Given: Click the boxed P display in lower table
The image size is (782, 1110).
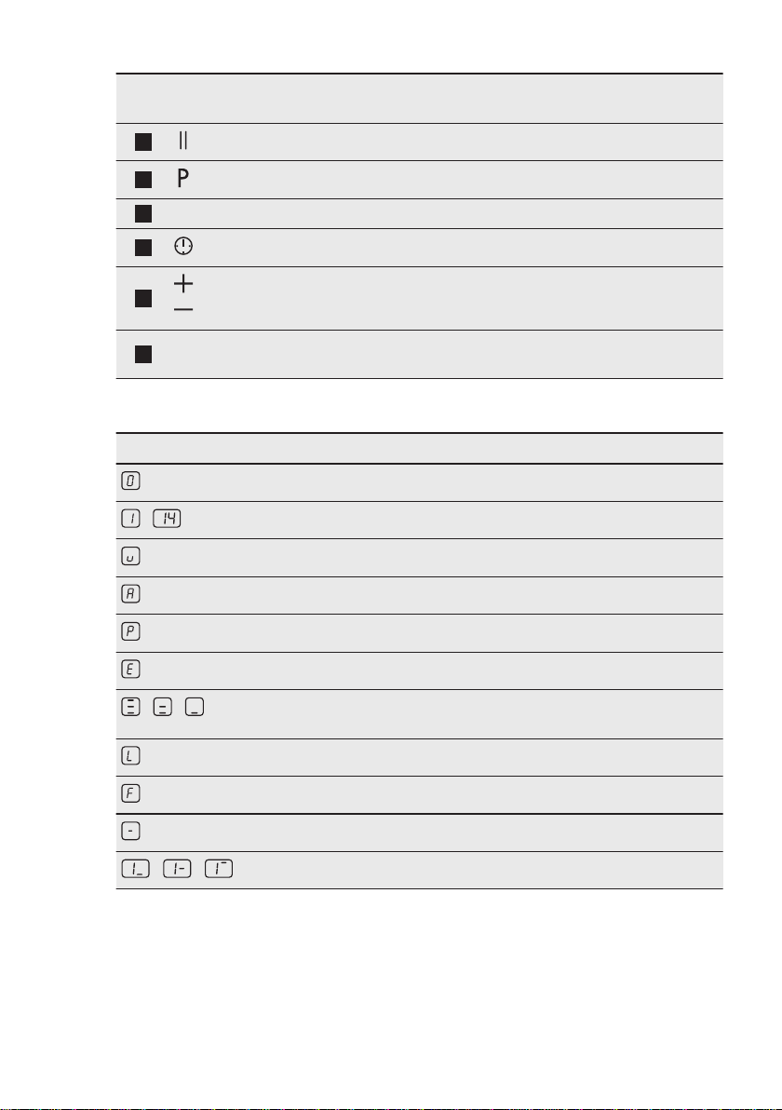Looking at the screenshot, I should pos(131,631).
